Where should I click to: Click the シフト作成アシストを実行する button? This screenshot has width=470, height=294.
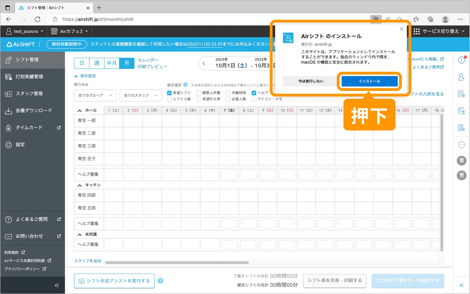[114, 281]
